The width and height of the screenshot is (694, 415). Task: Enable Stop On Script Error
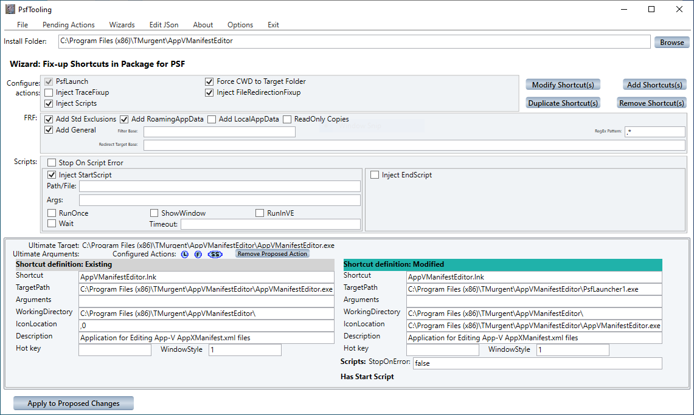[x=52, y=163]
